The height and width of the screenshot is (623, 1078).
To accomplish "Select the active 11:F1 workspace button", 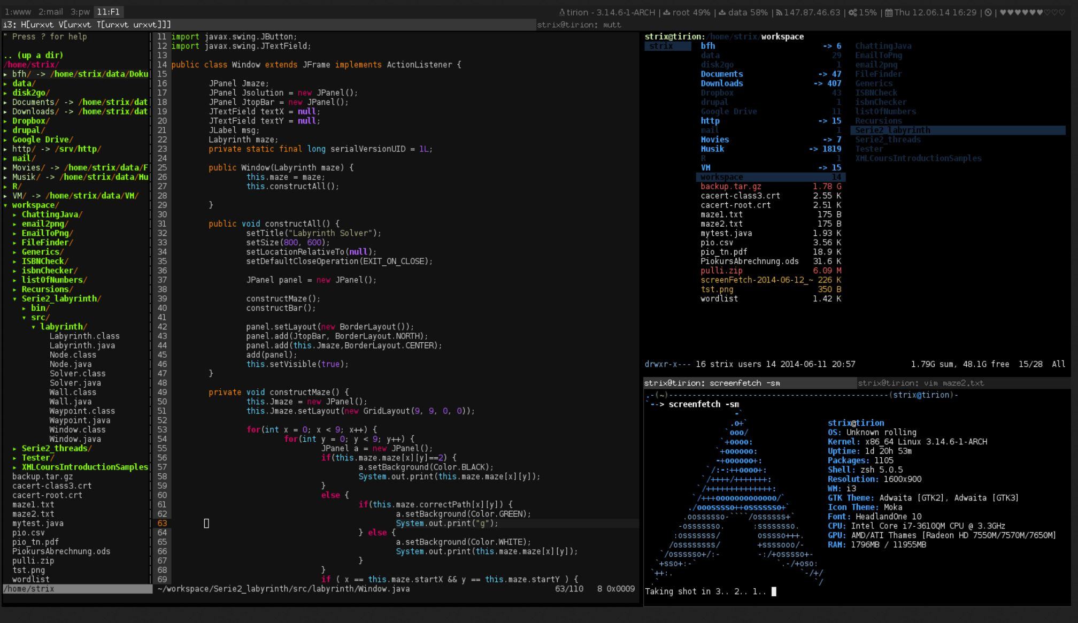I will click(109, 12).
